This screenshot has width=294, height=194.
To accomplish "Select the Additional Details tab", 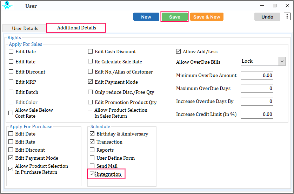I will click(x=76, y=28).
